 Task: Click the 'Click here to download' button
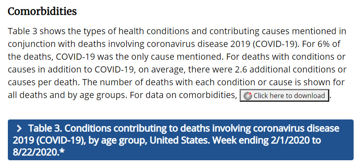284,96
